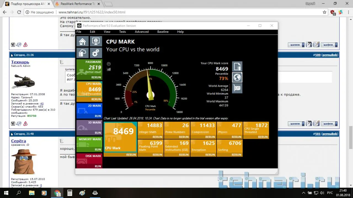Show hidden system tray icons chevron
The height and width of the screenshot is (198, 353).
pos(304,193)
